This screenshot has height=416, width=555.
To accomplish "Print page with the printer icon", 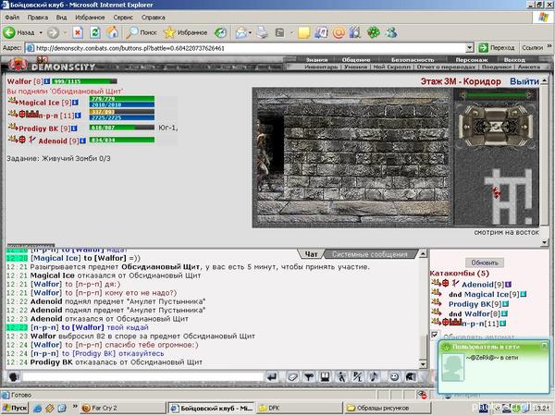I will pyautogui.click(x=263, y=32).
